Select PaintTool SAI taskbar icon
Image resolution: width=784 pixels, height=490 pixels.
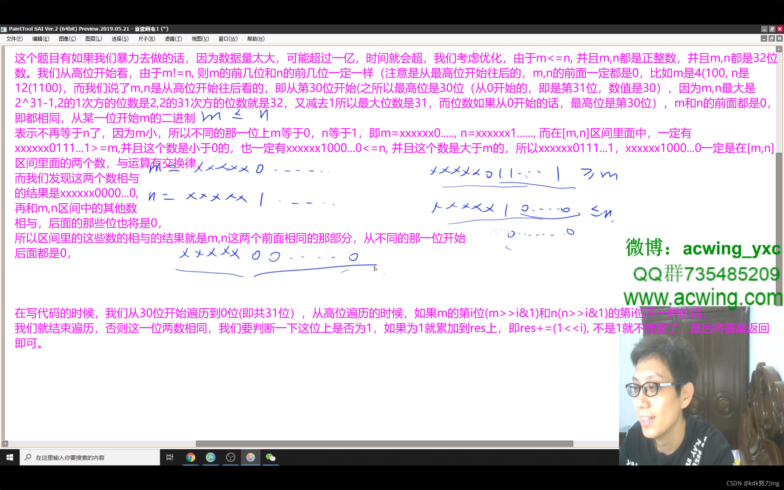pos(251,457)
